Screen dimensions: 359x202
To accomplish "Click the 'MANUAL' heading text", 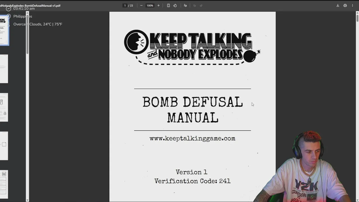I will pos(193,118).
